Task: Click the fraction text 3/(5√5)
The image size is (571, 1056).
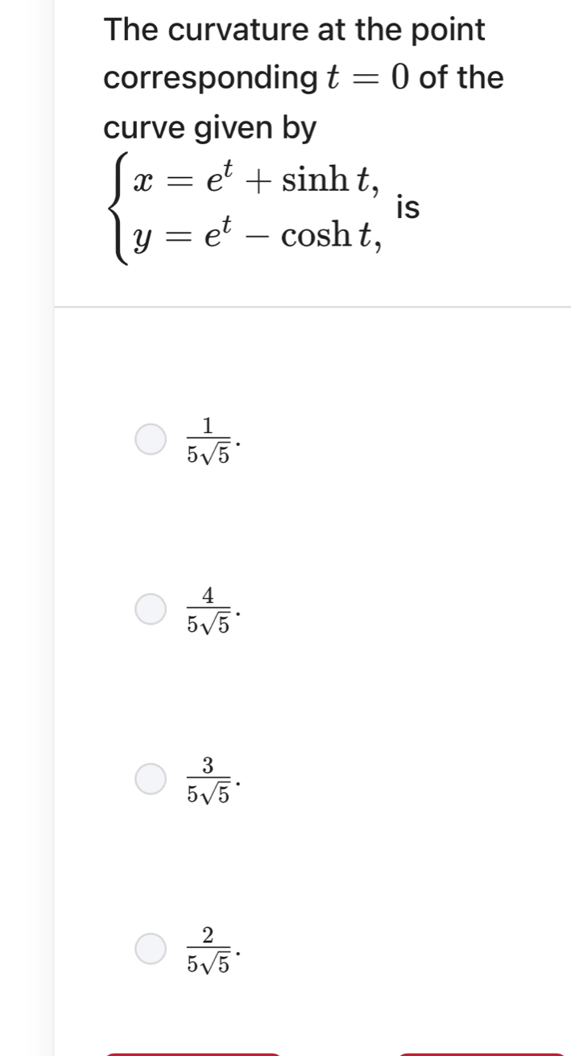Action: [x=208, y=779]
